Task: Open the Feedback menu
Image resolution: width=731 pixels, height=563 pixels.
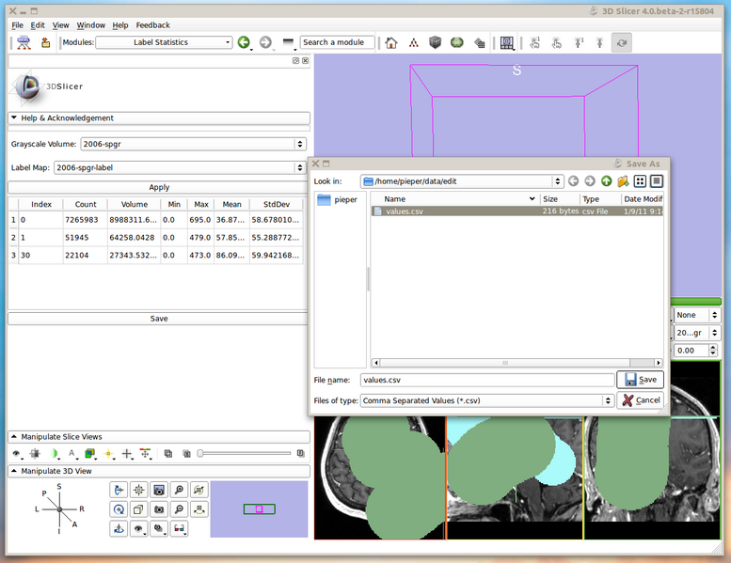Action: click(153, 25)
